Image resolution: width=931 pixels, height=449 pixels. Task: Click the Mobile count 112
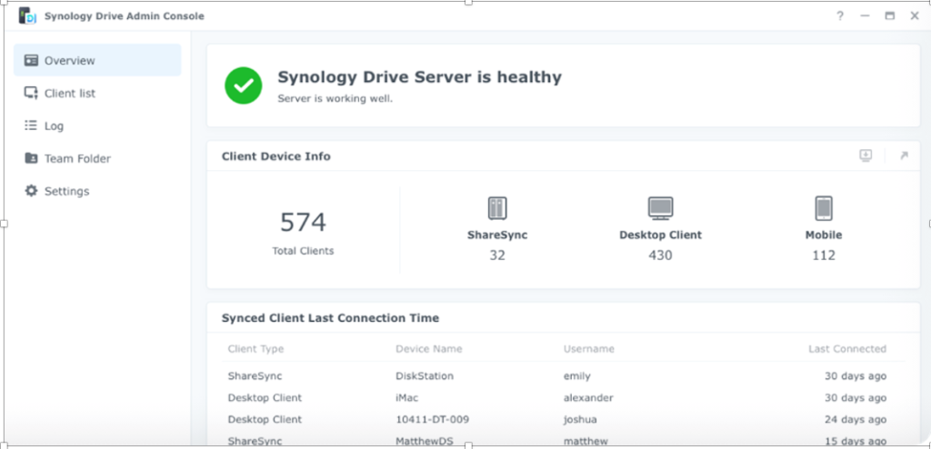point(824,255)
